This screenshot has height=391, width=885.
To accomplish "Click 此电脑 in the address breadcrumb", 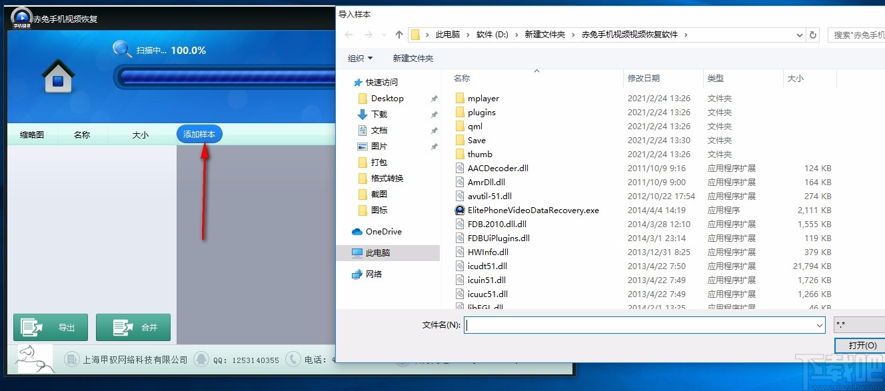I will coord(448,35).
